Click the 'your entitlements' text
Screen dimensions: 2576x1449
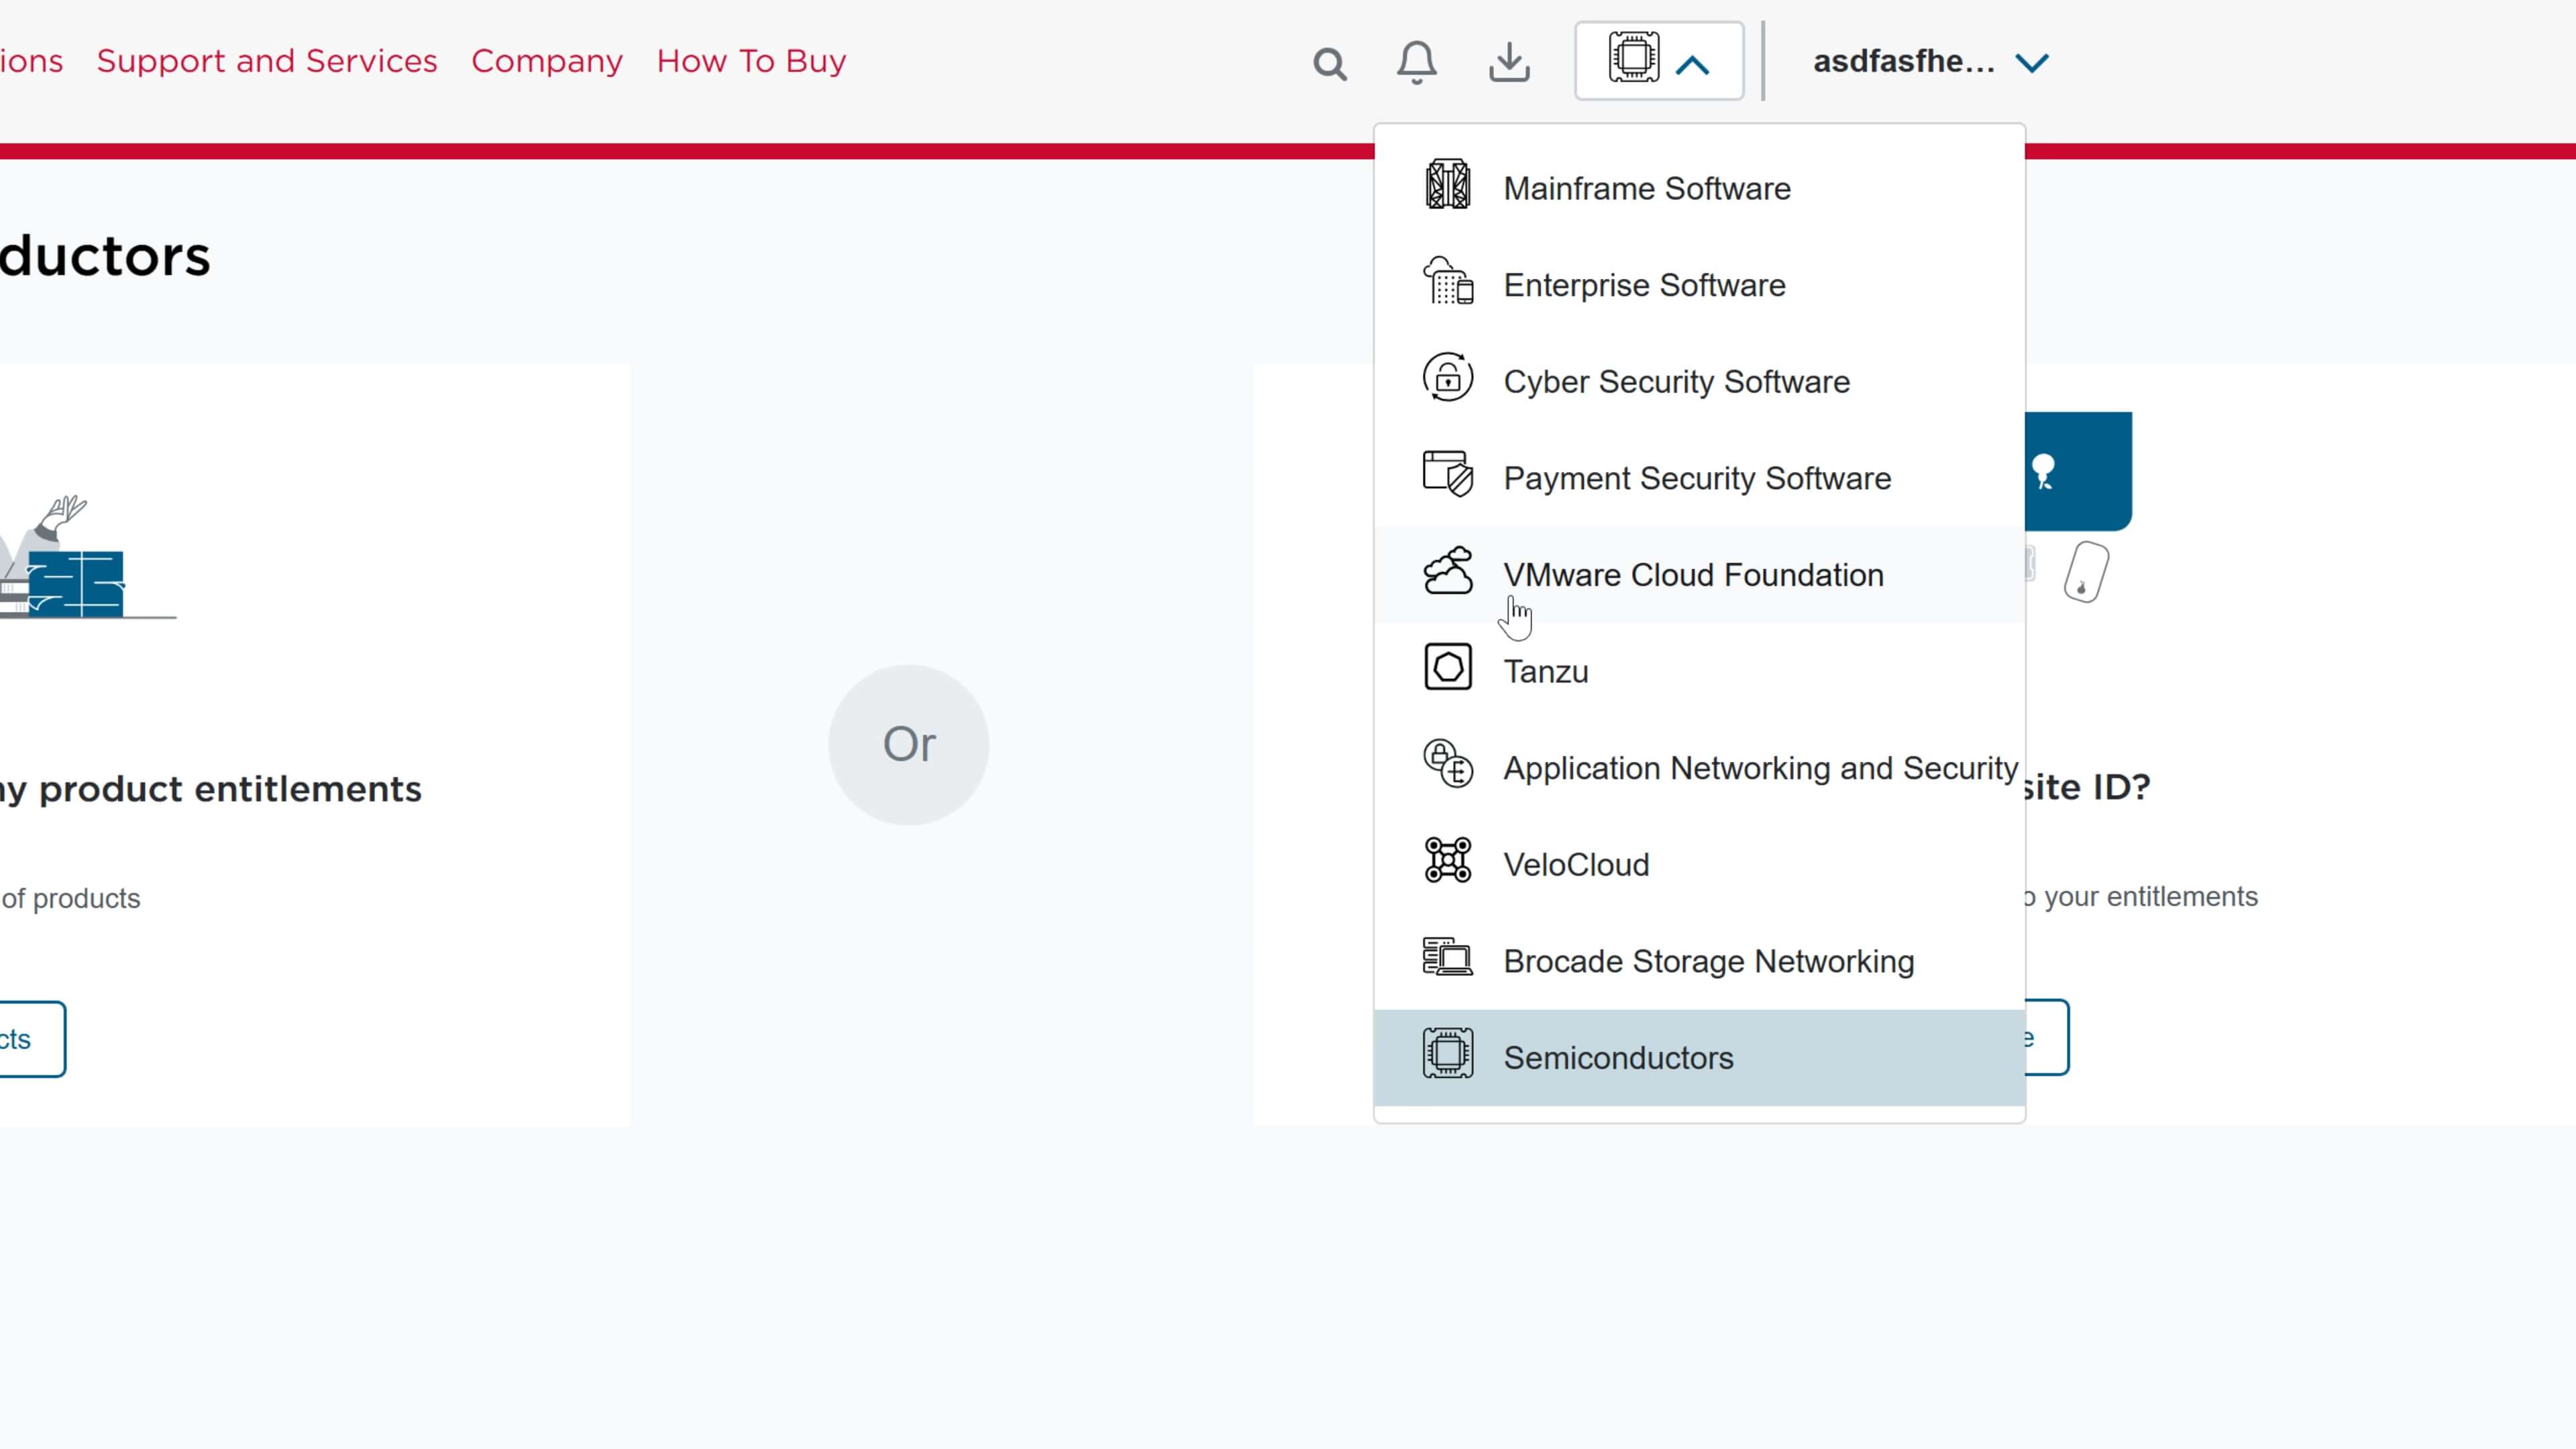point(2150,896)
